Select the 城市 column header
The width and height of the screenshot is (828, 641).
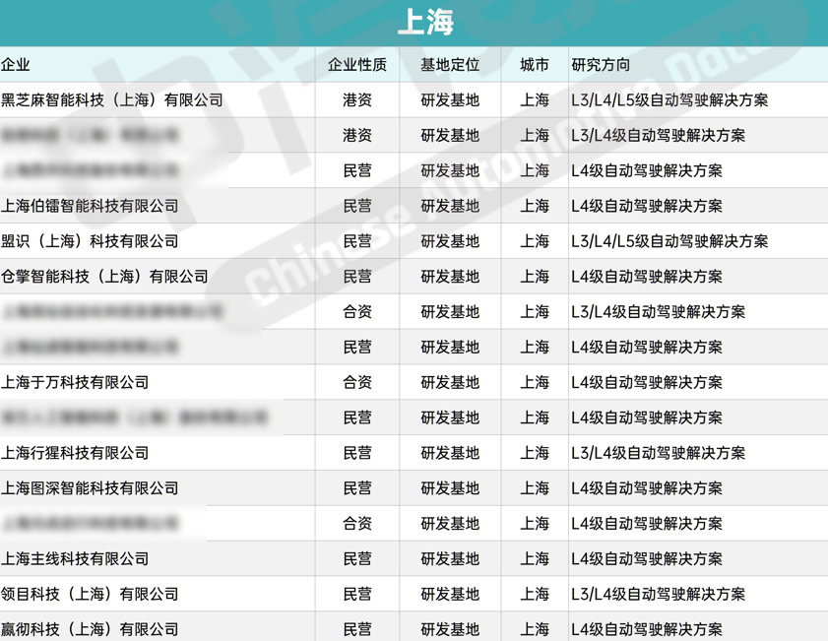pyautogui.click(x=535, y=64)
